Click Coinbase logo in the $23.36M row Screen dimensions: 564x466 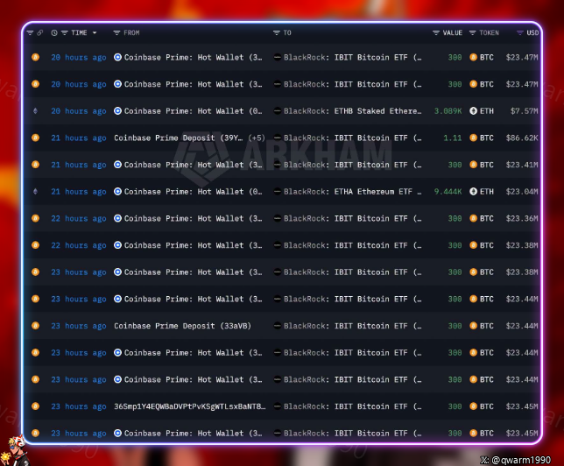(117, 218)
